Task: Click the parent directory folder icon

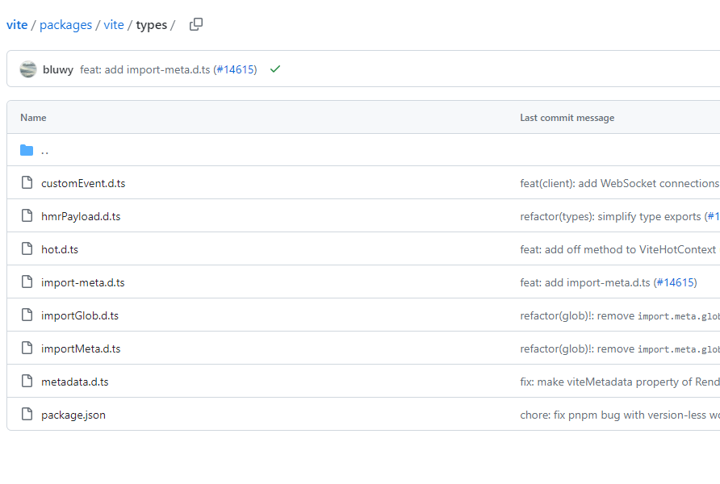Action: [27, 150]
